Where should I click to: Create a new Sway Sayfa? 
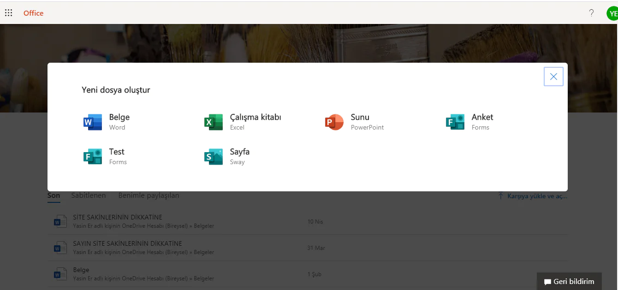coord(227,156)
